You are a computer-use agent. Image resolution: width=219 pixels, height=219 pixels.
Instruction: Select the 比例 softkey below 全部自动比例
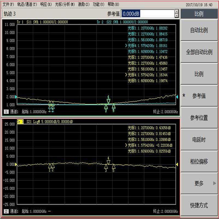tap(199, 74)
